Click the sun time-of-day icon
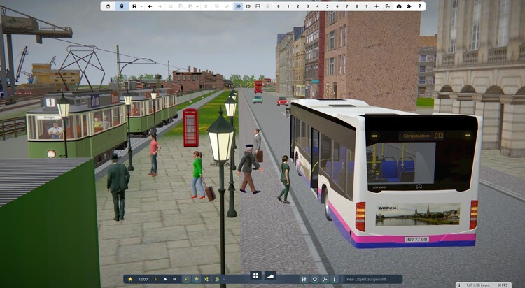Image resolution: width=525 pixels, height=288 pixels. pos(130,279)
